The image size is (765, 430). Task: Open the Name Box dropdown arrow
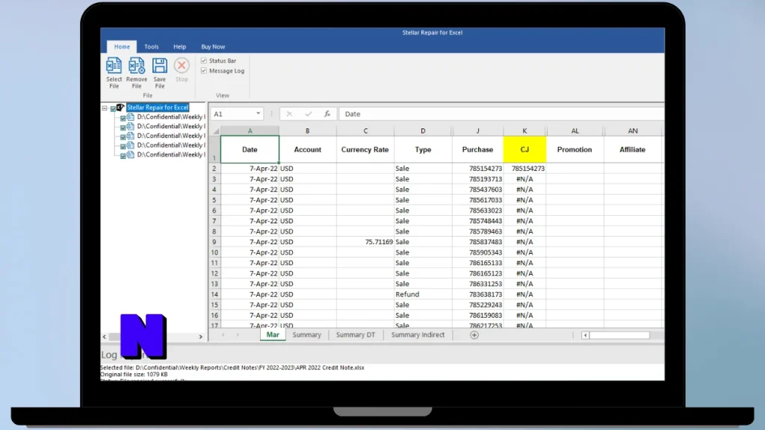coord(258,113)
